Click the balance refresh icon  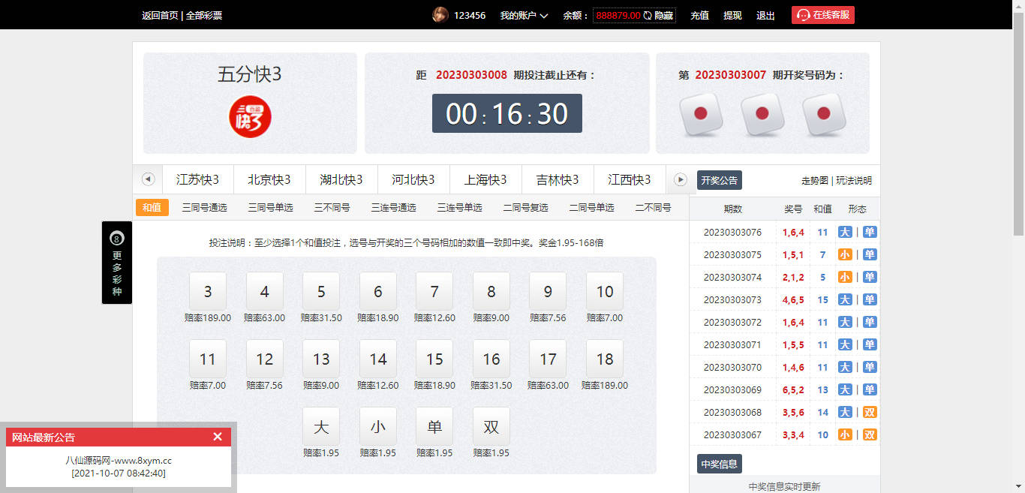[x=648, y=16]
